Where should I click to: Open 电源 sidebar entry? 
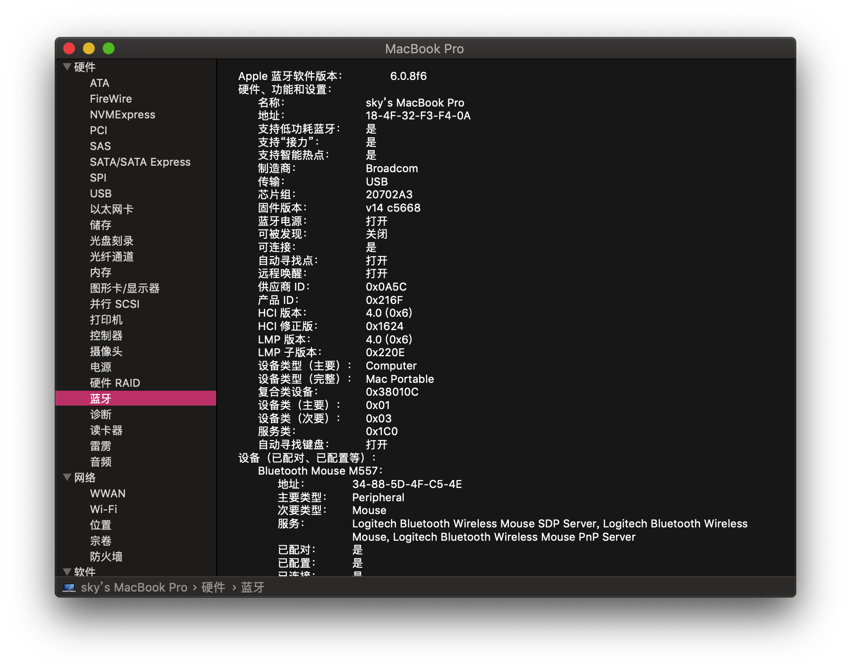(x=101, y=367)
